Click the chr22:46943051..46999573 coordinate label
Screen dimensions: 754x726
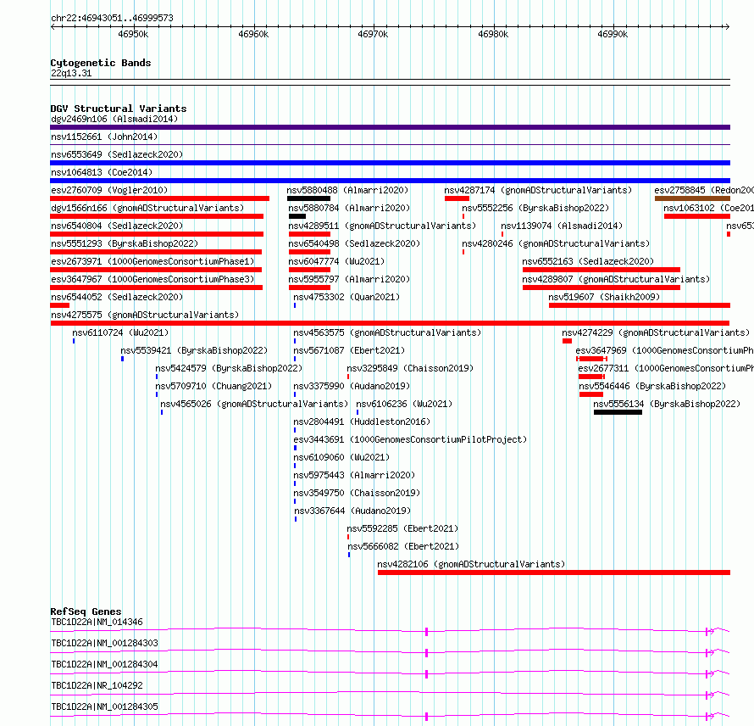112,18
